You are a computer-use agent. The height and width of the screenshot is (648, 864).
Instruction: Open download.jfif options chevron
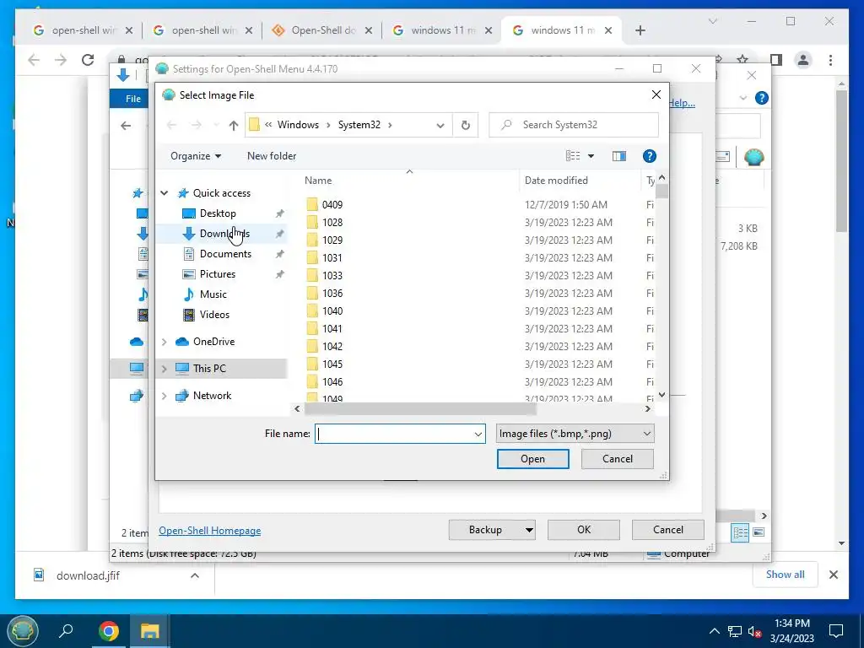[195, 575]
